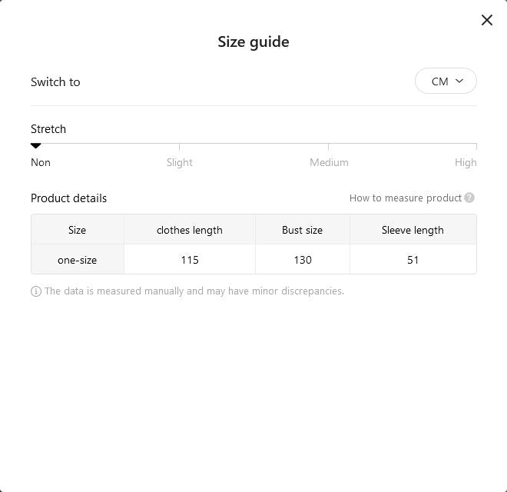
Task: Open How to measure product link
Action: click(x=406, y=198)
